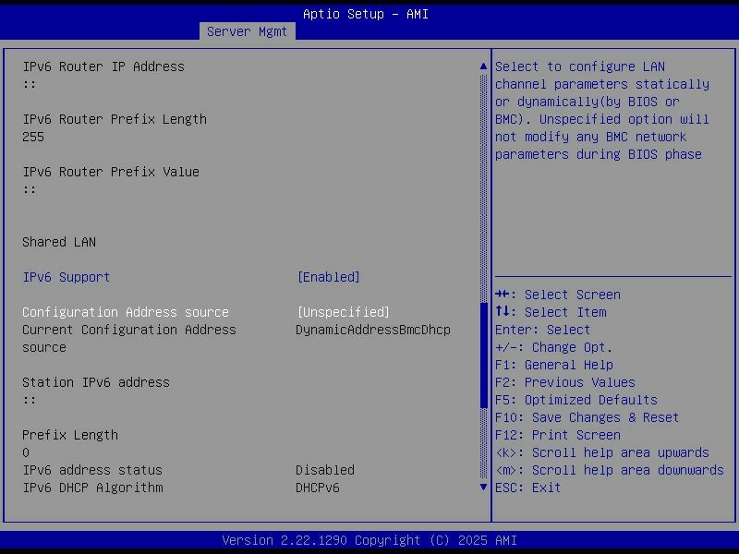Click the <m> scroll help downwards hint
Screen dimensions: 739x554
coord(610,470)
